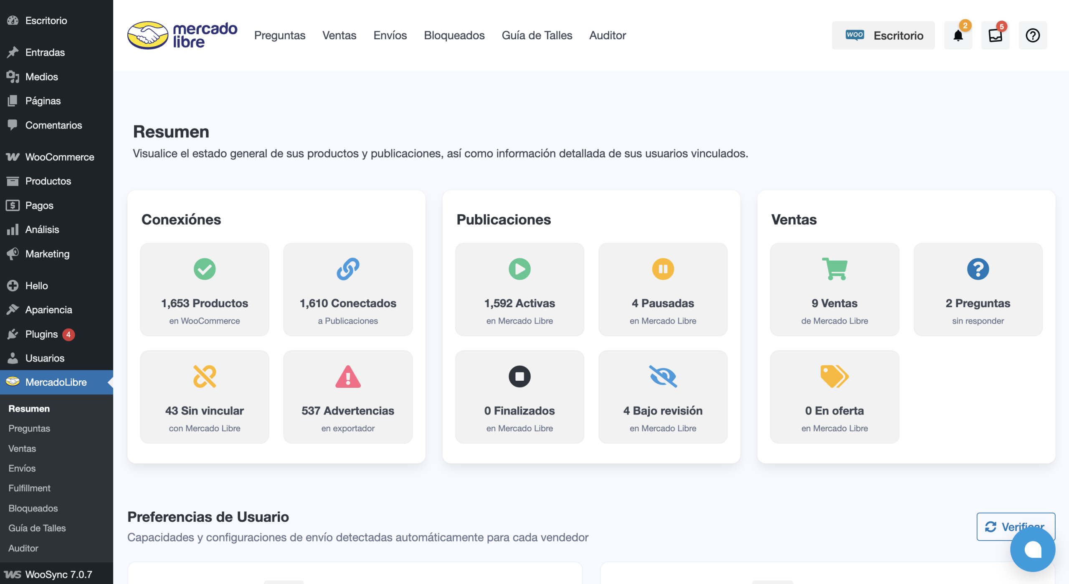1069x584 pixels.
Task: Click the Medios icon in sidebar
Action: tap(13, 76)
